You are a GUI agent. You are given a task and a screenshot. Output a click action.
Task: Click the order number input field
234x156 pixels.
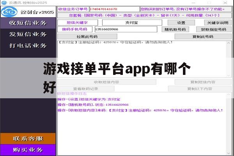pos(114,9)
